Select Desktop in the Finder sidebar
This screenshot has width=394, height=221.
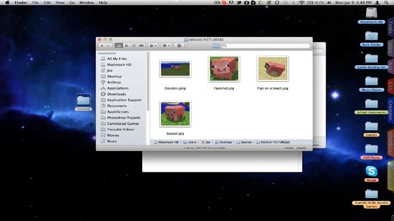tap(114, 76)
